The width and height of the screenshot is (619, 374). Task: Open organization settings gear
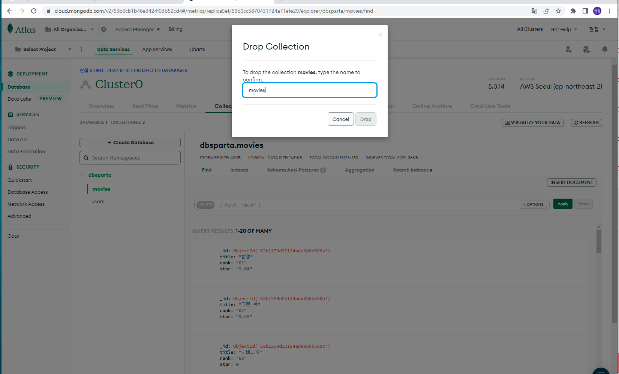click(104, 29)
